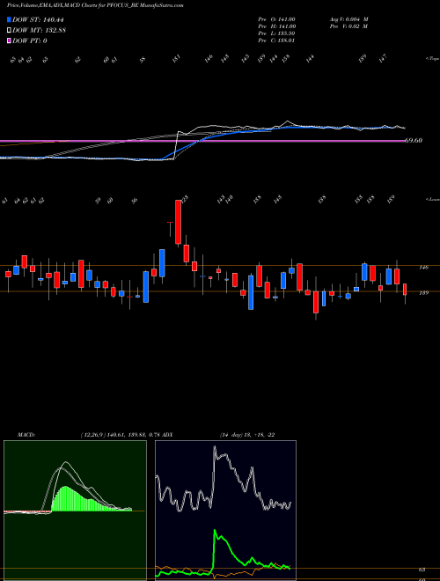Click the blue DOW ST legend swatch
440x581 pixels.
[x=10, y=19]
